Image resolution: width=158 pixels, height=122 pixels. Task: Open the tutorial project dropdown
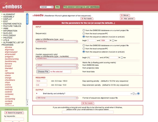point(47,7)
